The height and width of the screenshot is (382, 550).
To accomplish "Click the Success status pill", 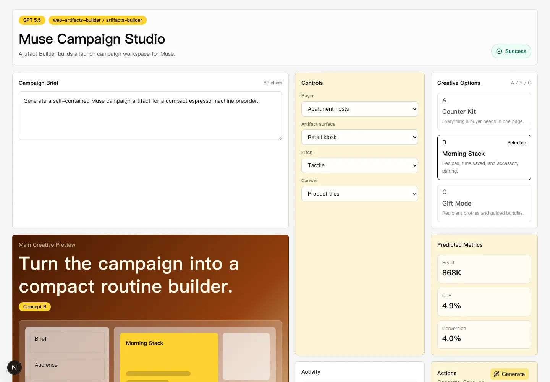I will pos(511,51).
